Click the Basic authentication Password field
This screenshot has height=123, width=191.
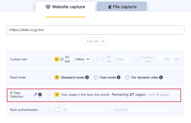(149, 110)
